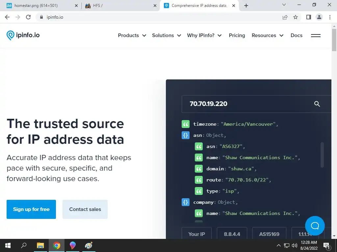Select the 8.8.4.4 preset button

232,234
